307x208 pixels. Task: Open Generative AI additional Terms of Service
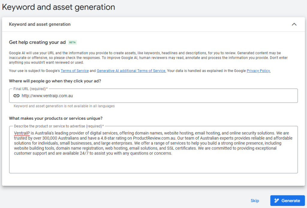tap(131, 71)
